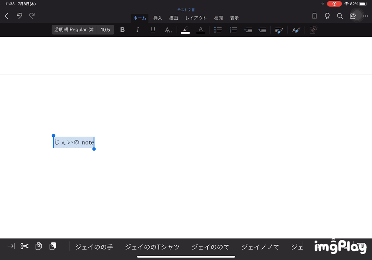
Task: Open the overflow menu with three dots
Action: tap(365, 16)
